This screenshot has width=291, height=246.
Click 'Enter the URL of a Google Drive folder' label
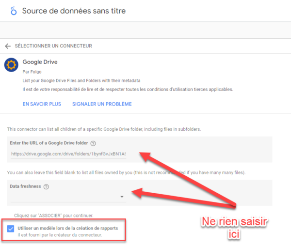[x=49, y=143]
